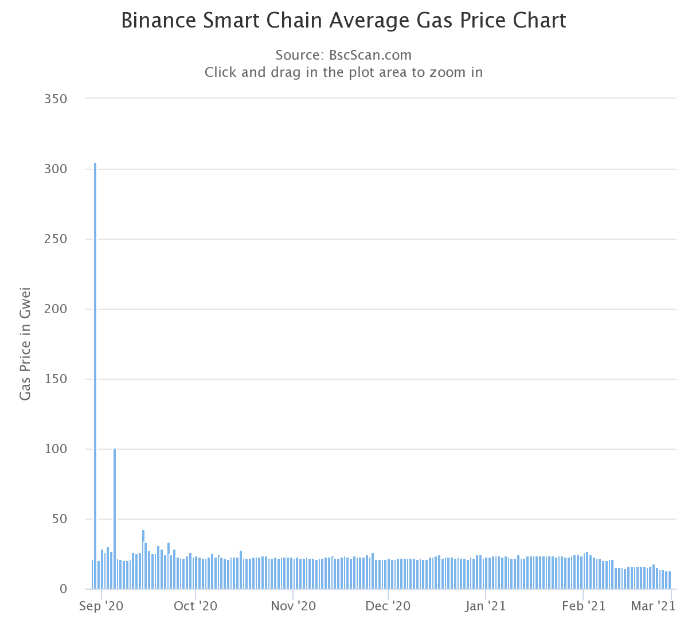This screenshot has height=631, width=688.
Task: Click the 350 y-axis value
Action: click(x=56, y=99)
